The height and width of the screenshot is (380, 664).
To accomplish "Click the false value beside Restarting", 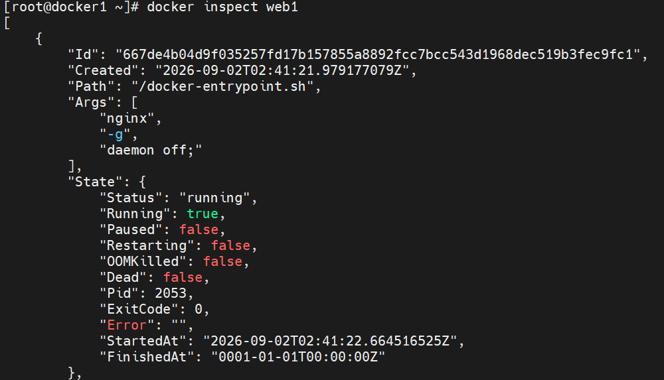I will point(230,246).
